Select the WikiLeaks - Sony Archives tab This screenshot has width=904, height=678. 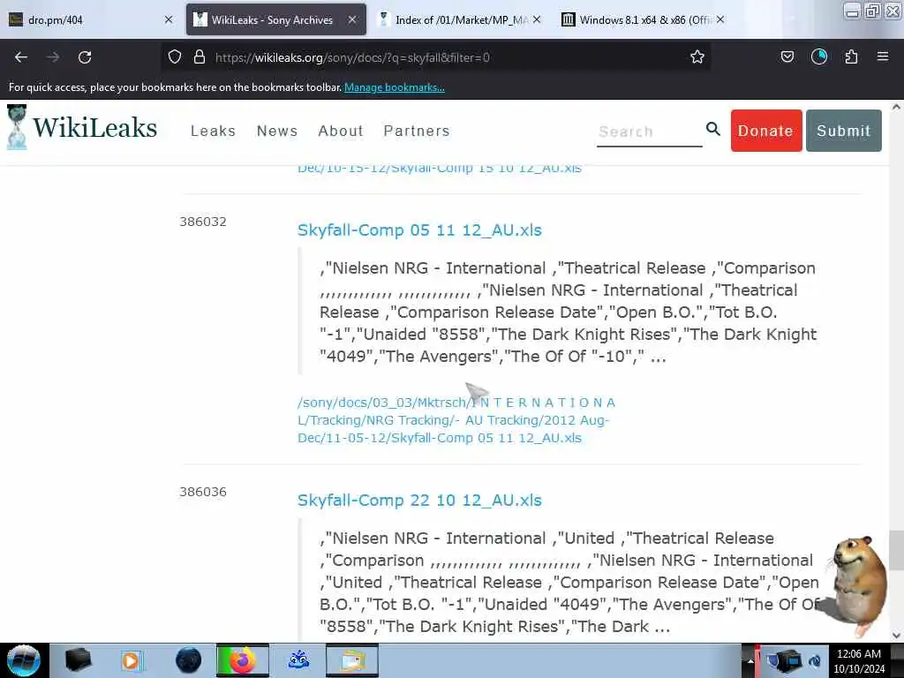pyautogui.click(x=275, y=19)
